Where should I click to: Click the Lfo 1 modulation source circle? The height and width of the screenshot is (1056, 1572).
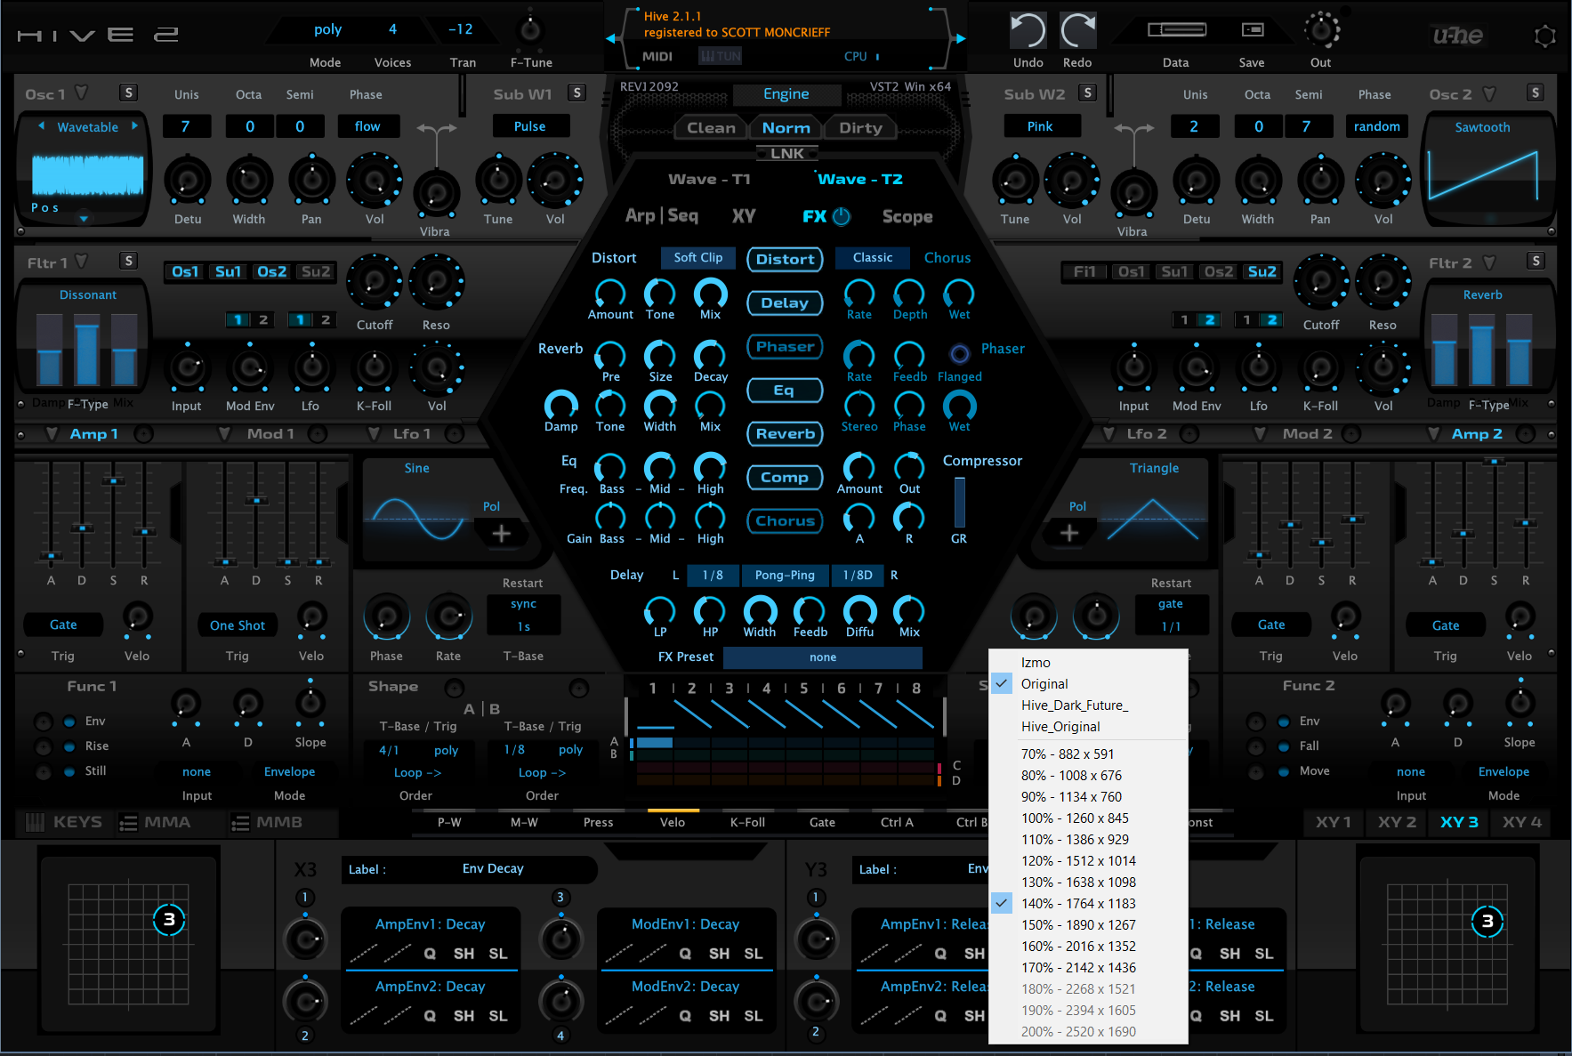[455, 434]
